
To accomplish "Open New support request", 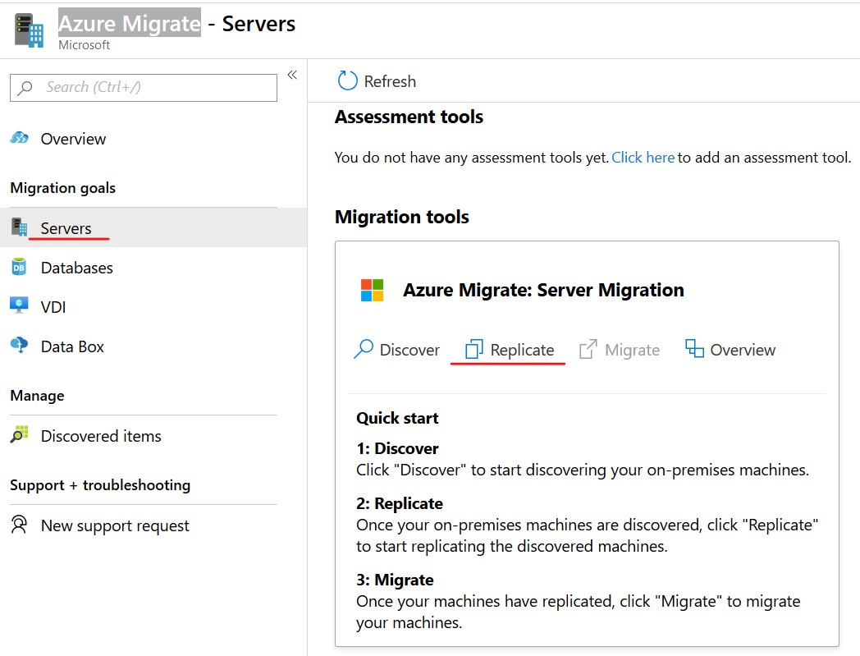I will [115, 526].
